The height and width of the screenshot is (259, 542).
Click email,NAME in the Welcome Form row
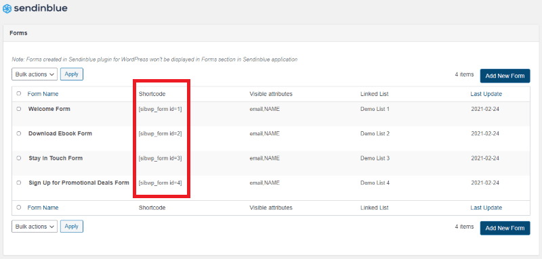coord(264,109)
